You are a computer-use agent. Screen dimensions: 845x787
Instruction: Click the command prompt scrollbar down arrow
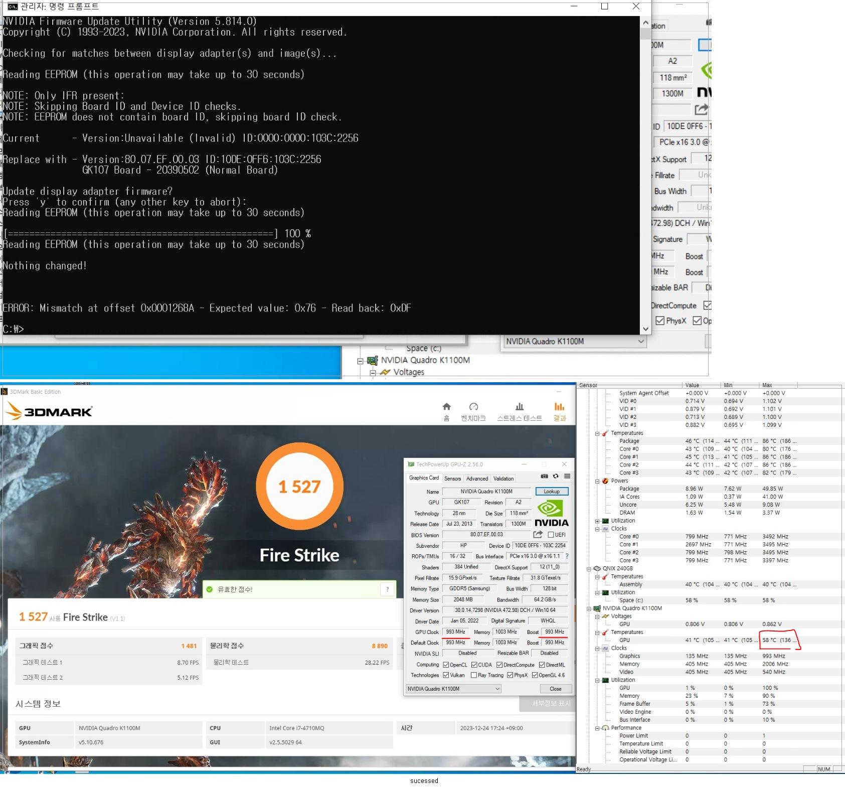(x=645, y=329)
